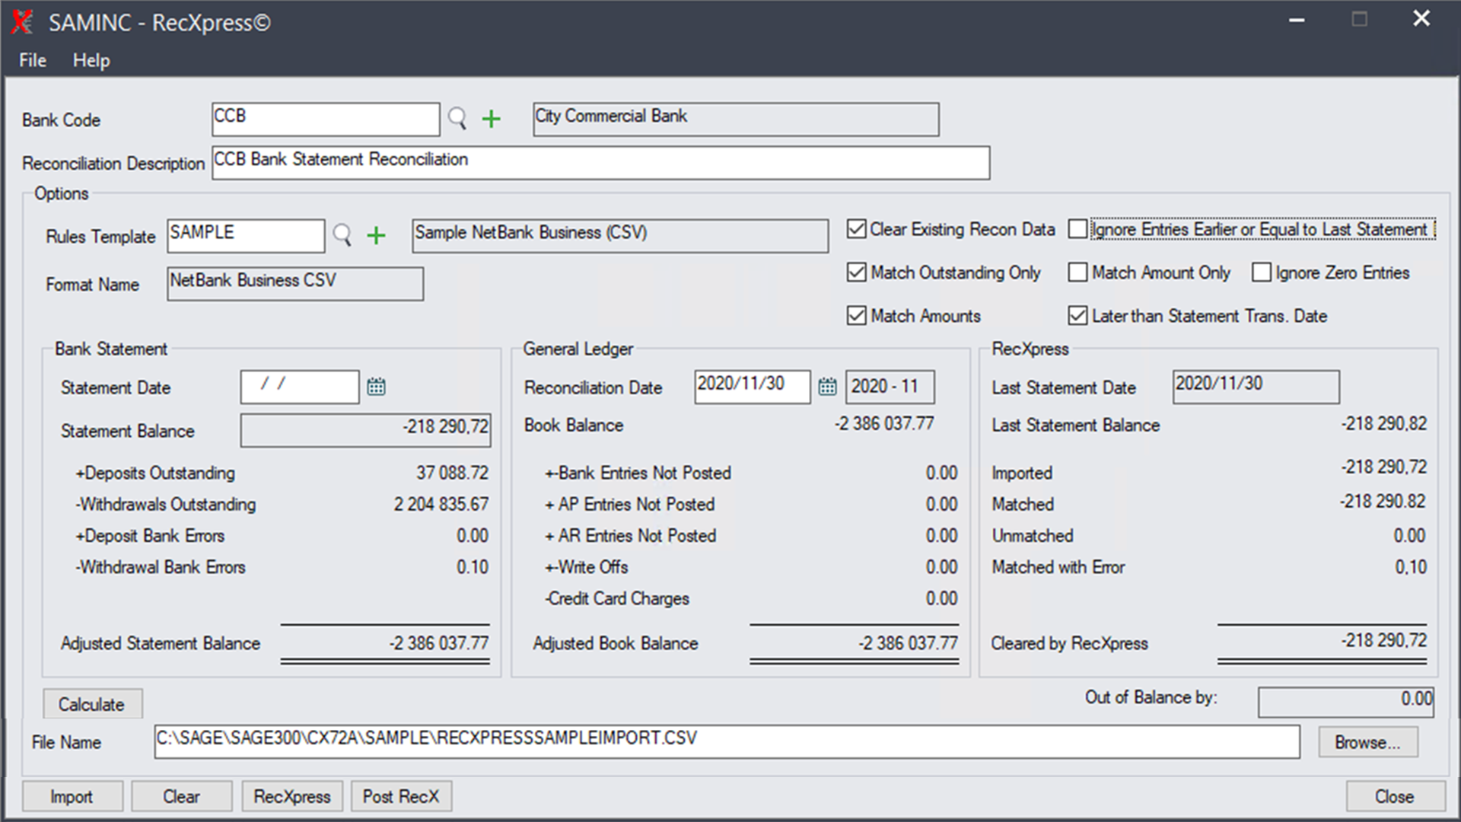The width and height of the screenshot is (1461, 822).
Task: Click the Import button
Action: 72,796
